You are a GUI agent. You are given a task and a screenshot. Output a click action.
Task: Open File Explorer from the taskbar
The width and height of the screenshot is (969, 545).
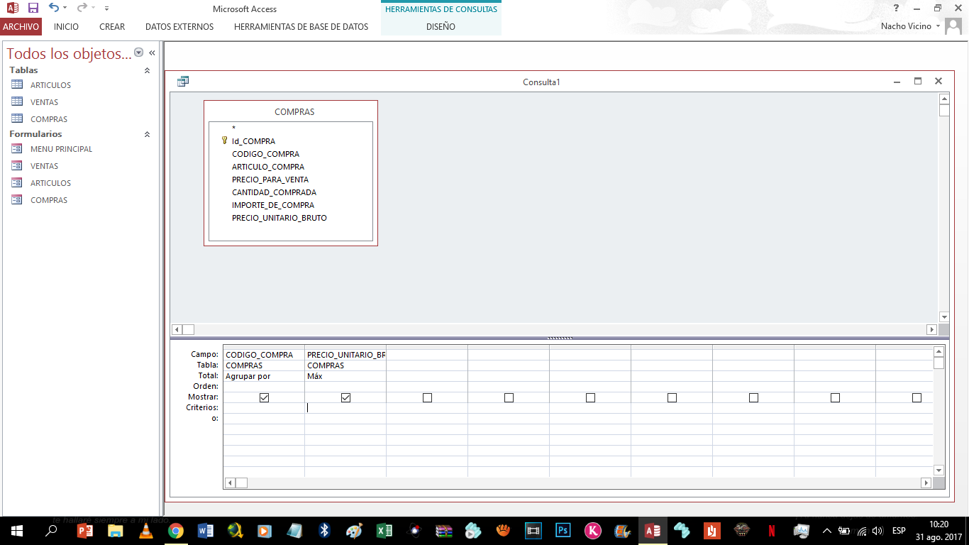115,530
